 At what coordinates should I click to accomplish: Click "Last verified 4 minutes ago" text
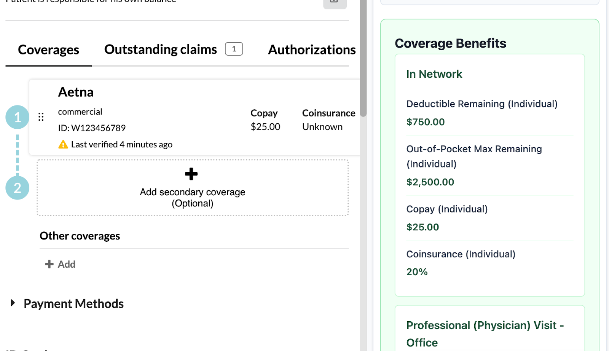pos(121,145)
